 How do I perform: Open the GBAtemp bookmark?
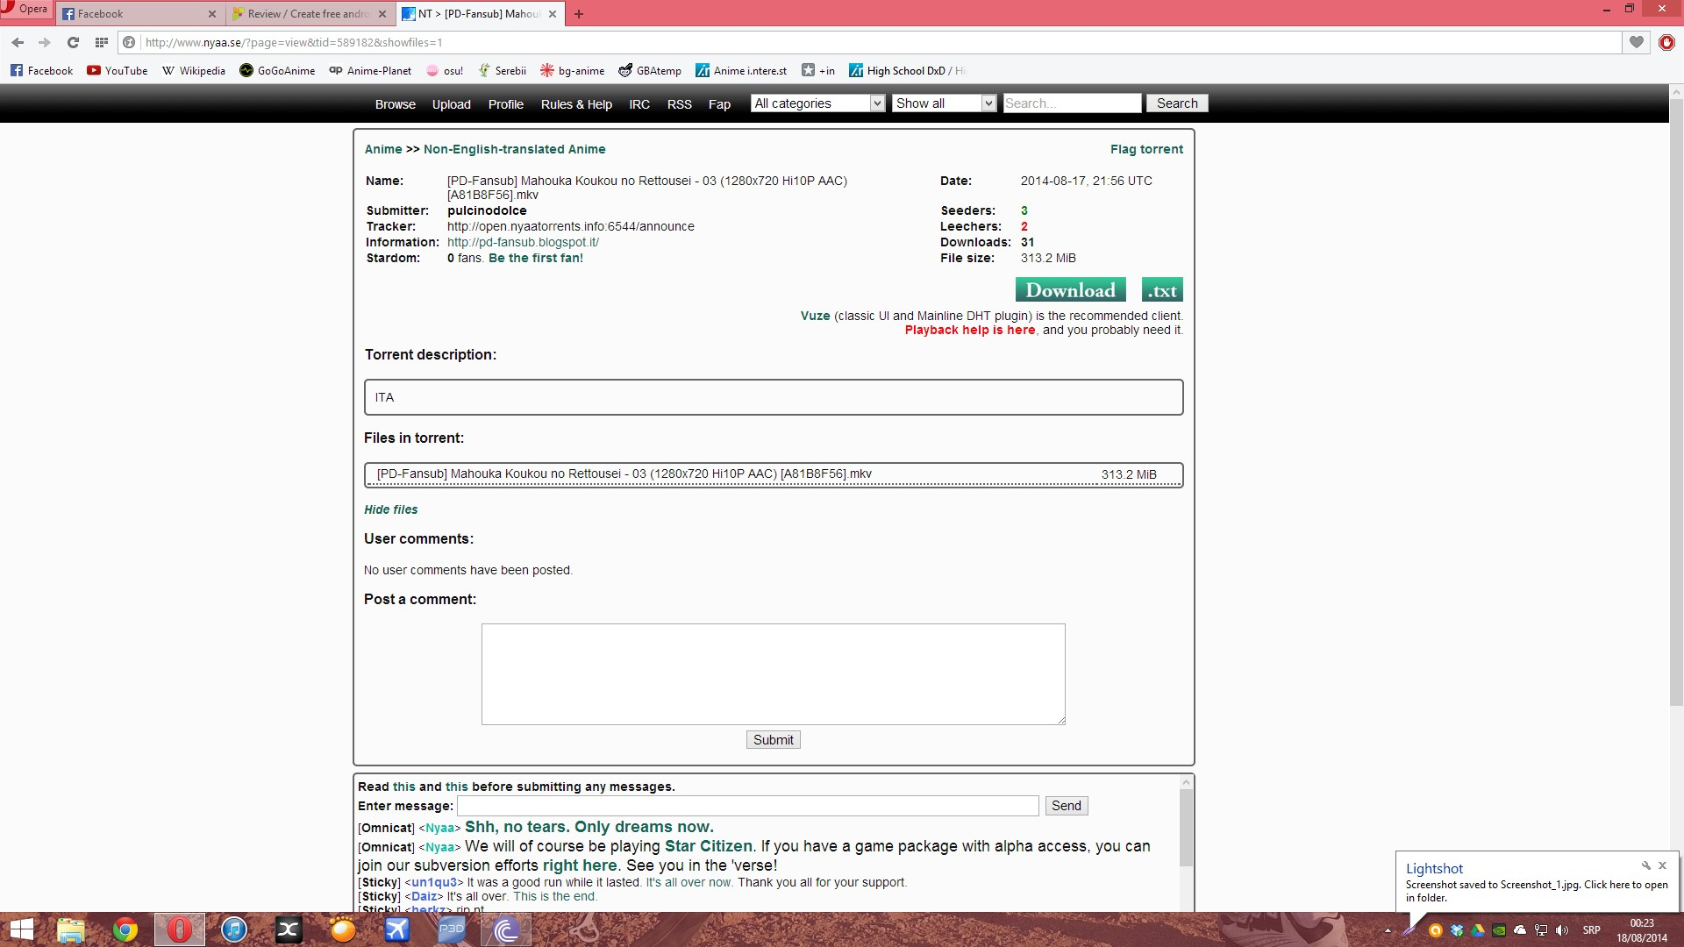[650, 71]
